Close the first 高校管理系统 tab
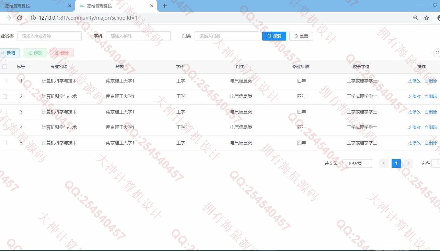Image resolution: width=440 pixels, height=251 pixels. (x=70, y=6)
